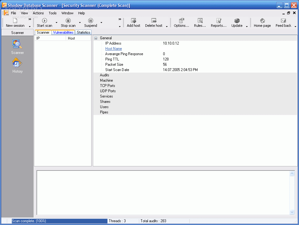Expand the New session toolbar chevron

coord(30,19)
